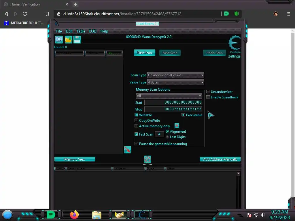Select the Last Digits radio button

coord(167,137)
